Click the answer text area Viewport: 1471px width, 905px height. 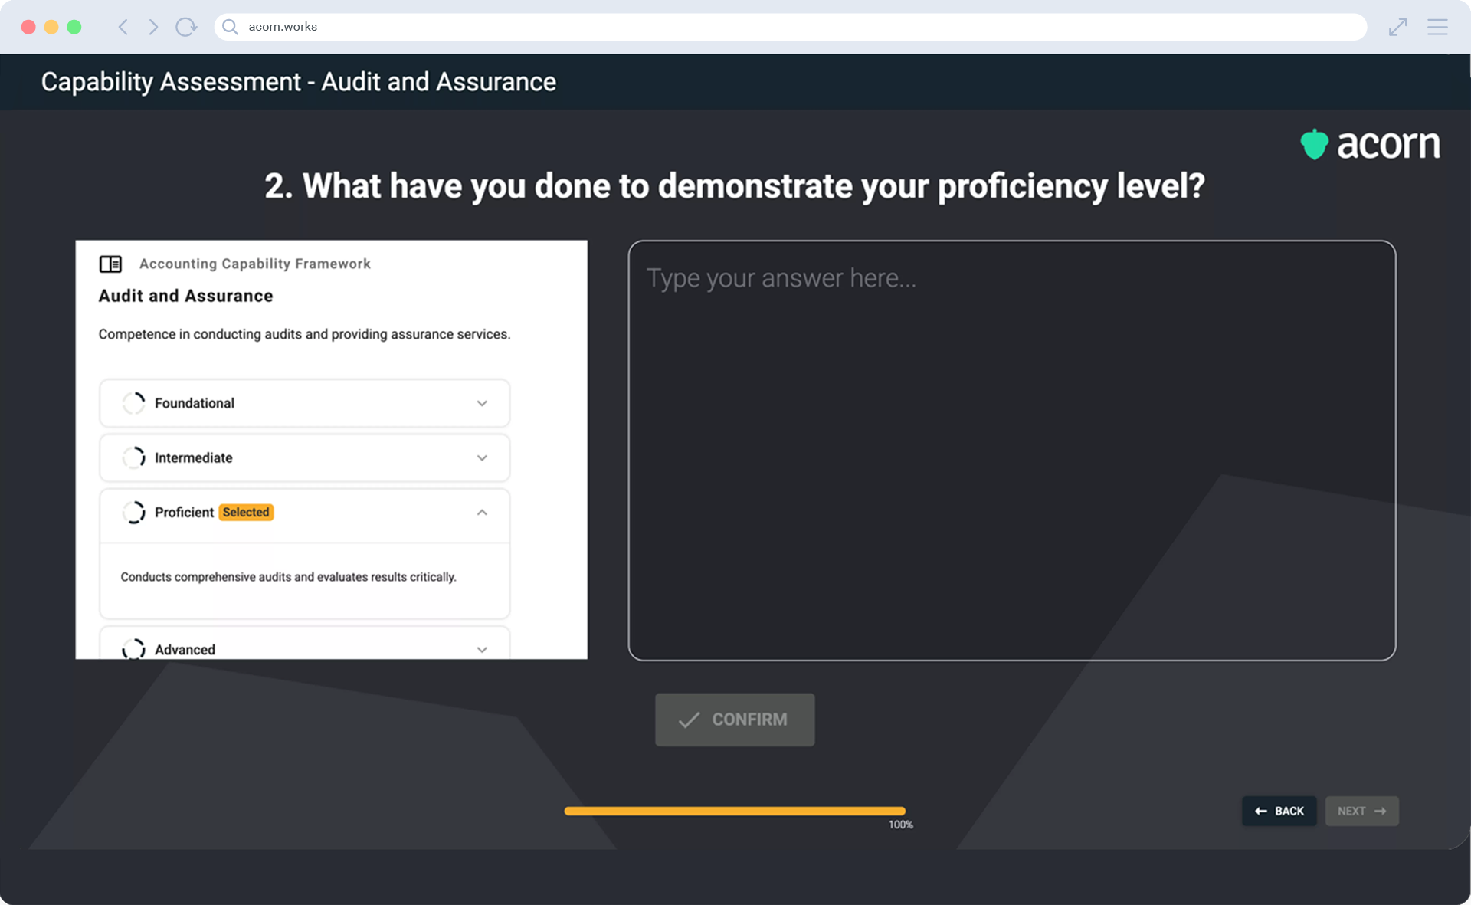[1011, 451]
